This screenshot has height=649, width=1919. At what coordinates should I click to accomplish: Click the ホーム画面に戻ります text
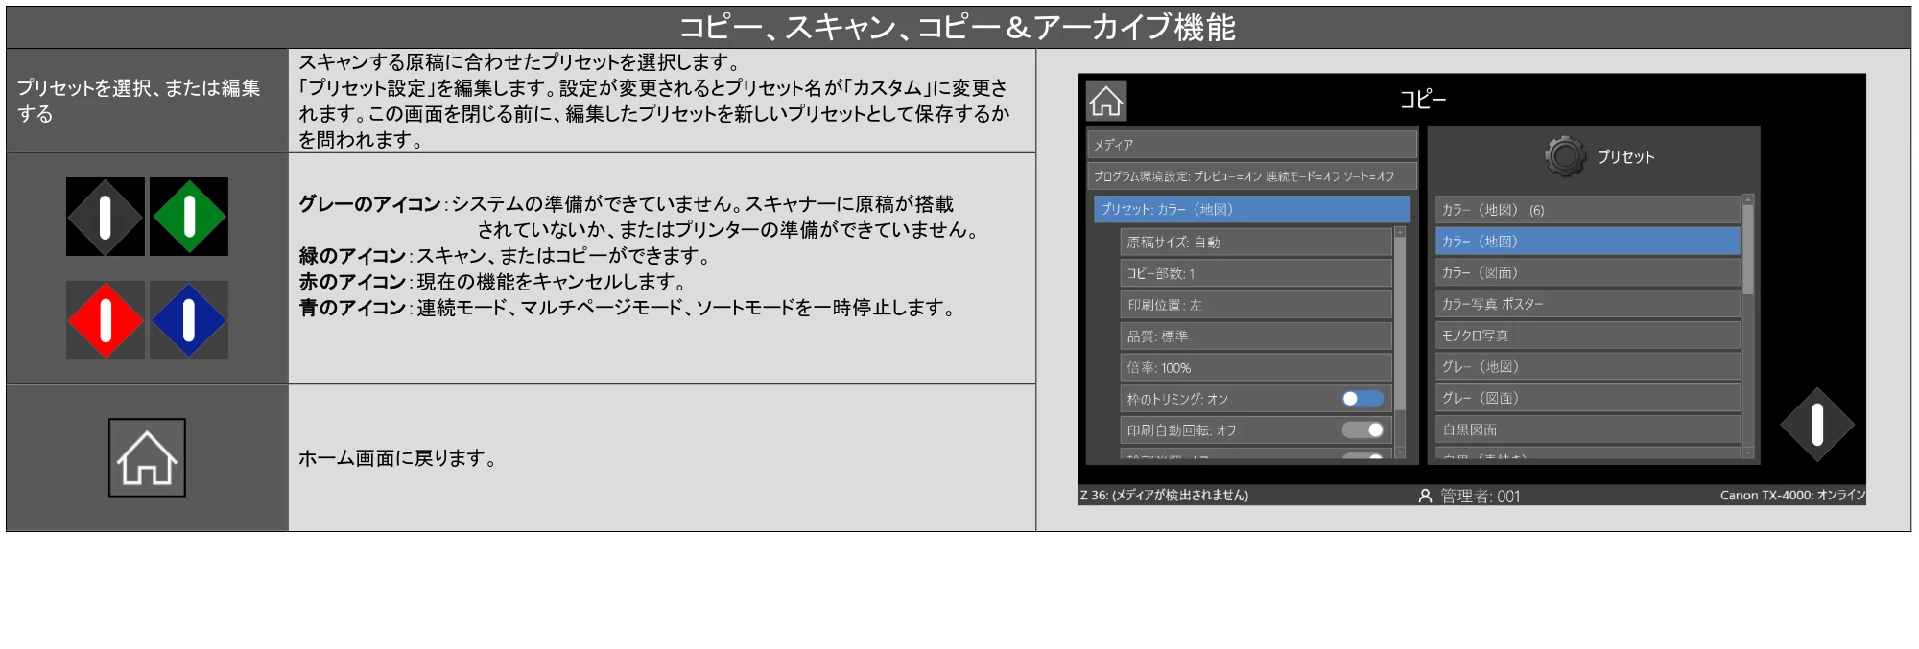398,458
